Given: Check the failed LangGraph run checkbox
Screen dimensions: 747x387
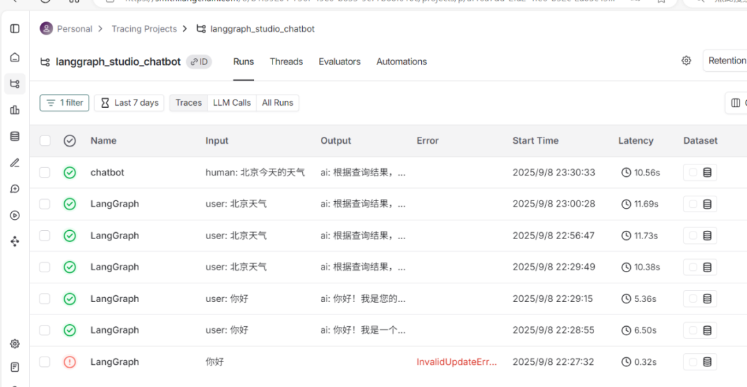Looking at the screenshot, I should (45, 361).
